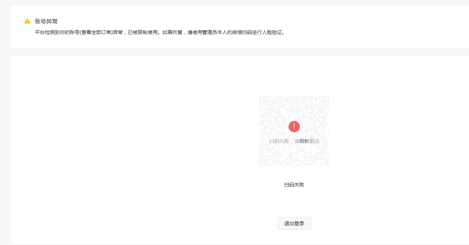This screenshot has width=469, height=245.
Task: Click the red exclamation error icon
Action: click(294, 127)
